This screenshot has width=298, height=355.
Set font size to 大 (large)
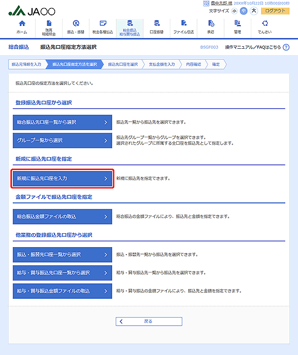pyautogui.click(x=253, y=11)
